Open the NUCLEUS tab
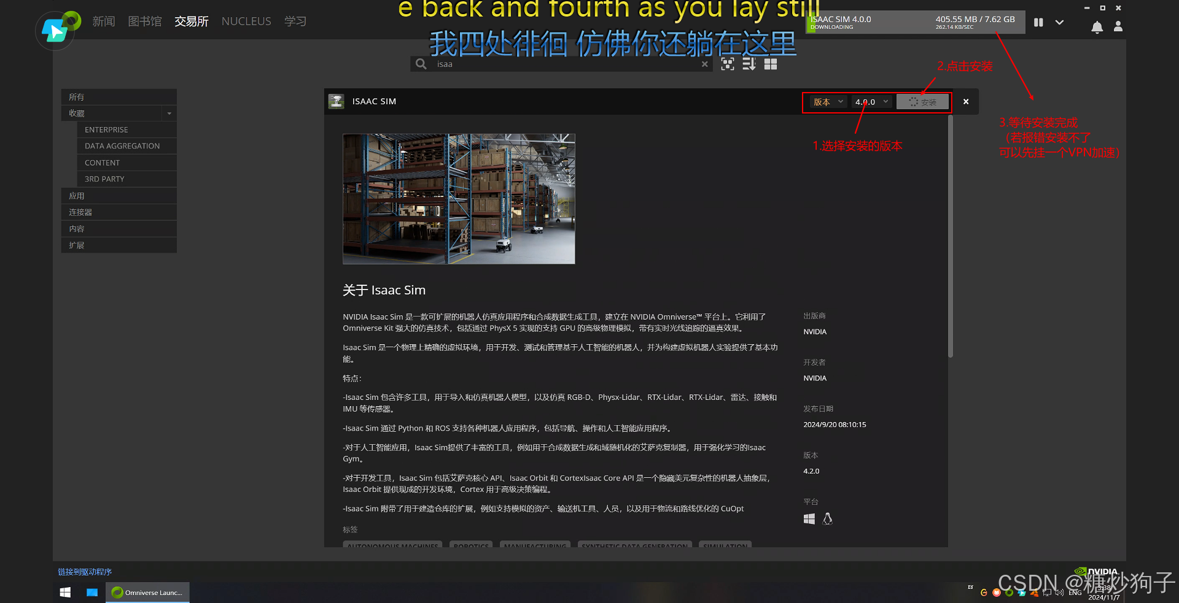Viewport: 1179px width, 603px height. tap(246, 21)
